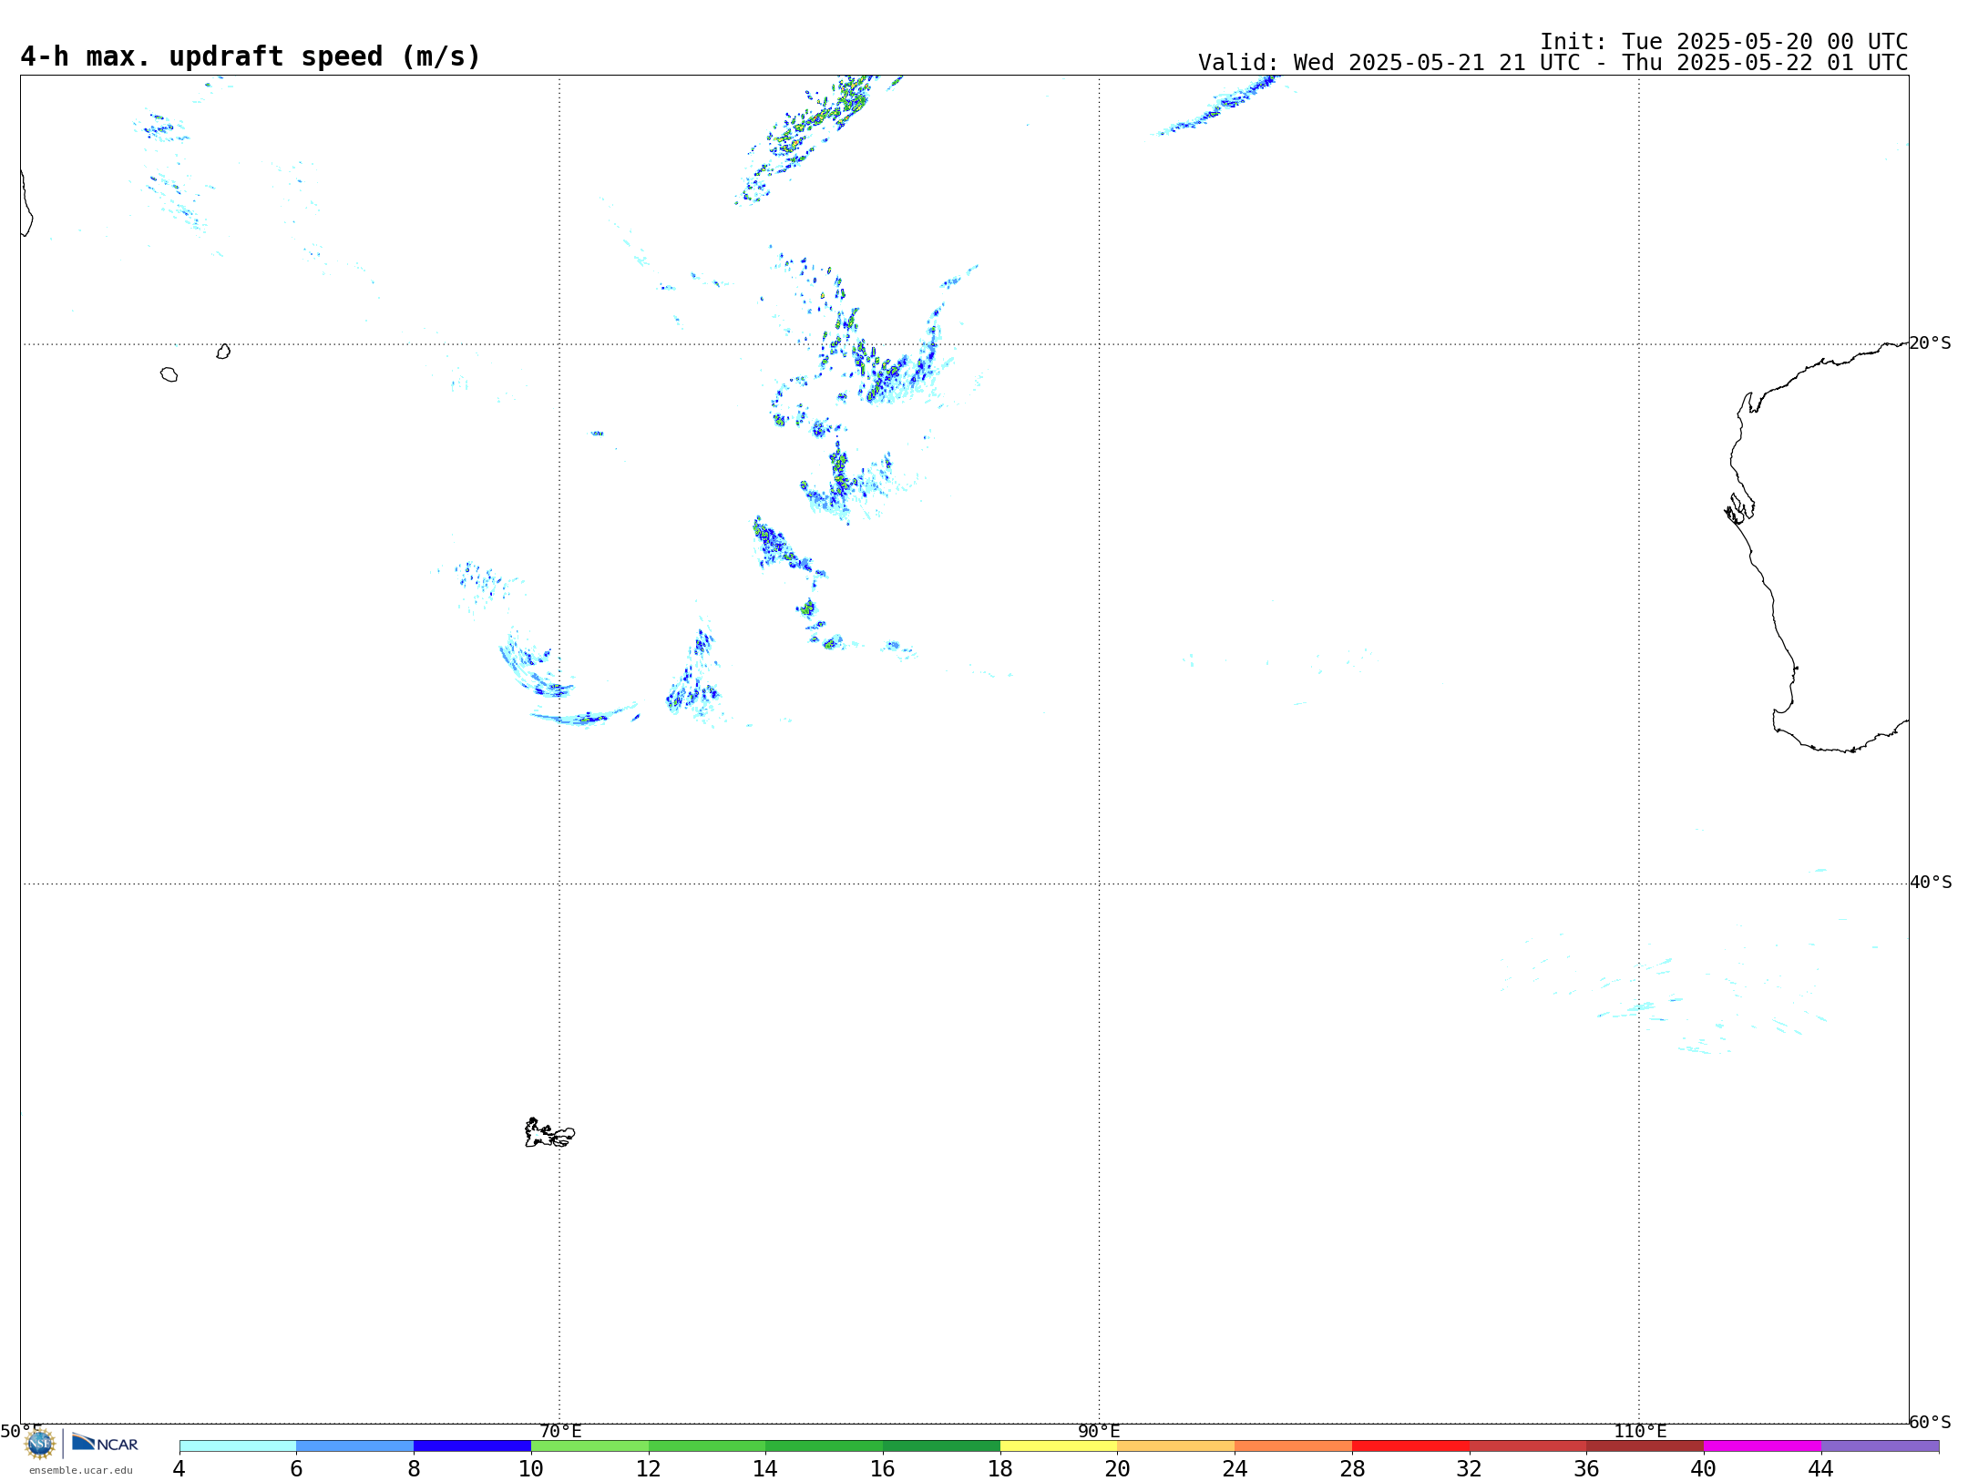1968x1481 pixels.
Task: Click the green 12–14 colorbar segment
Action: (707, 1446)
